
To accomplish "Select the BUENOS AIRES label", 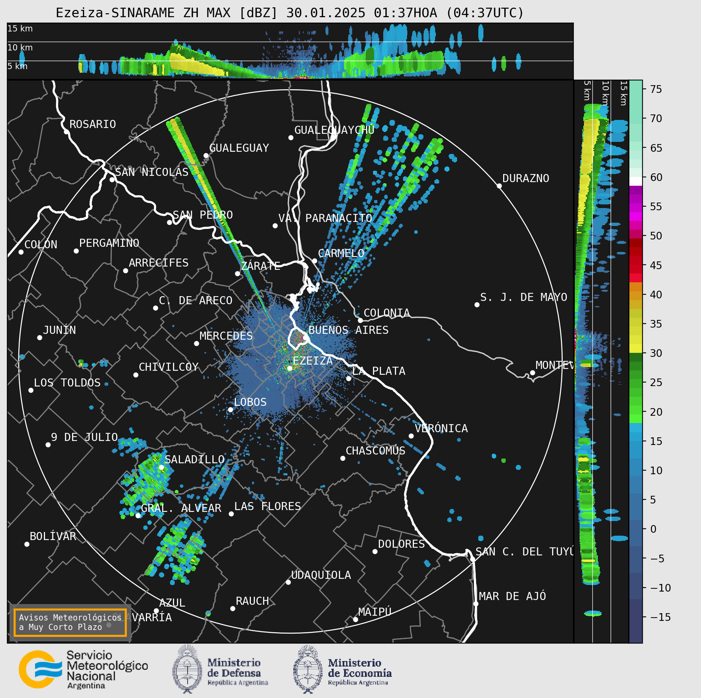I will click(x=348, y=330).
